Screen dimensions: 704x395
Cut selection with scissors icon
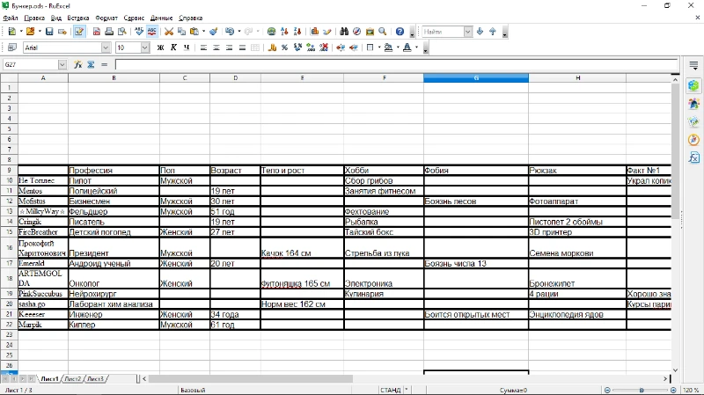[x=169, y=32]
